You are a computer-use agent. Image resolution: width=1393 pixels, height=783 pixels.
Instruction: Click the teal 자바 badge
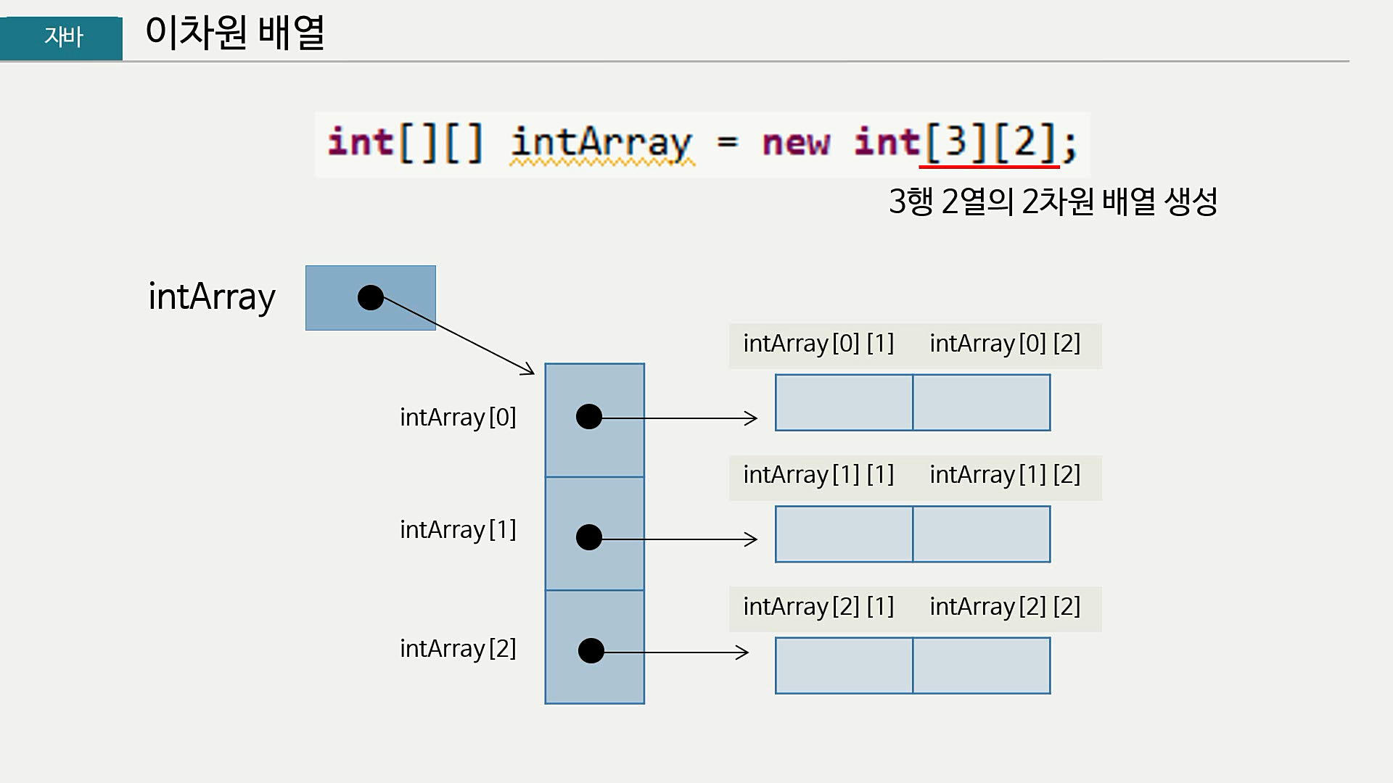point(62,37)
